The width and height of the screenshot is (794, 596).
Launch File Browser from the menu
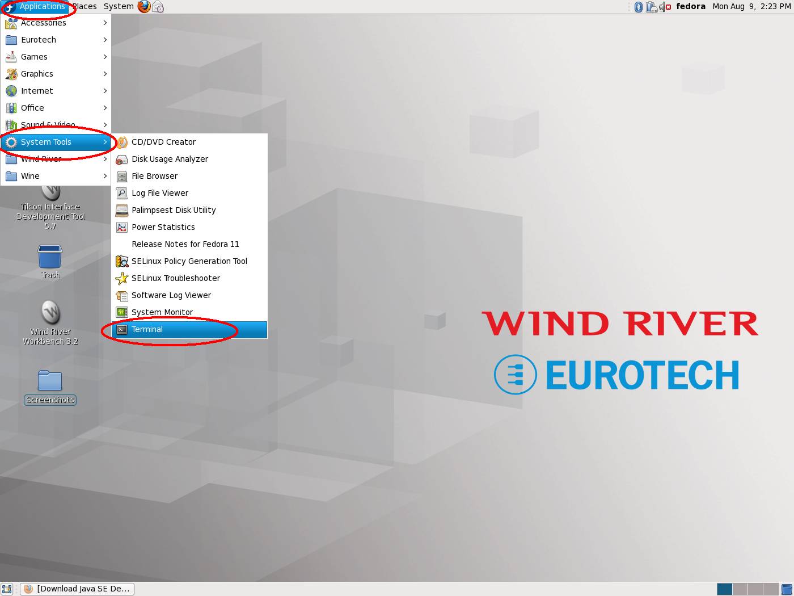[189, 176]
